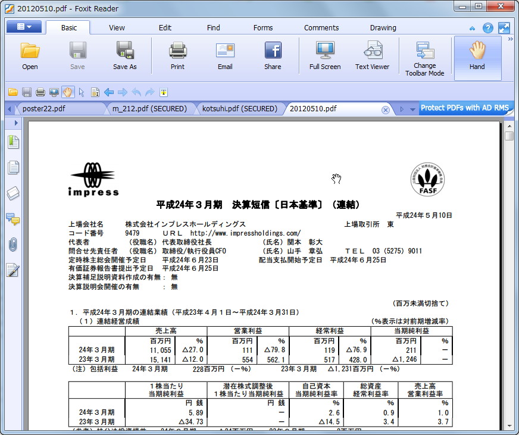Click the Print icon in the quick toolbar
This screenshot has width=519, height=435.
coord(40,92)
